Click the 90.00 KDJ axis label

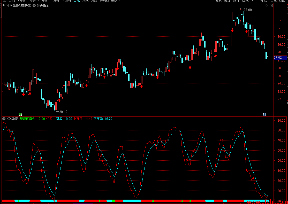point(281,121)
